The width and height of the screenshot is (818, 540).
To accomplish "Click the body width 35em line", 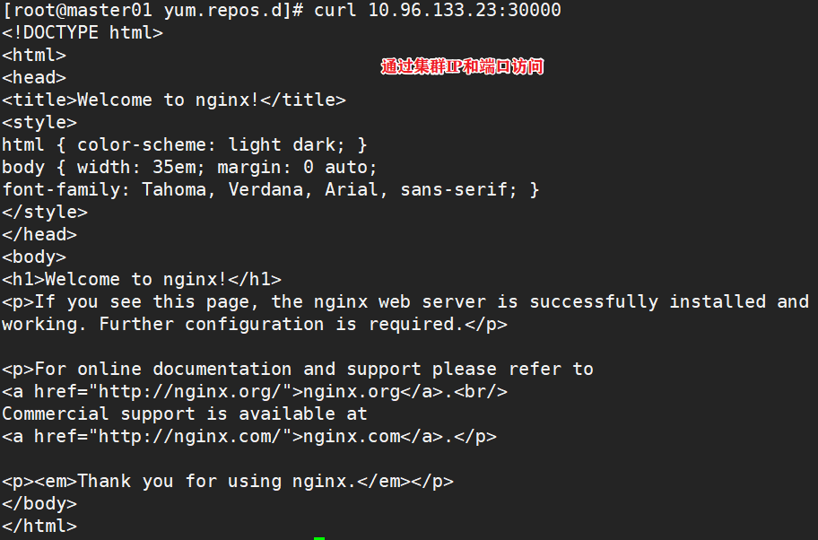I will (x=190, y=168).
